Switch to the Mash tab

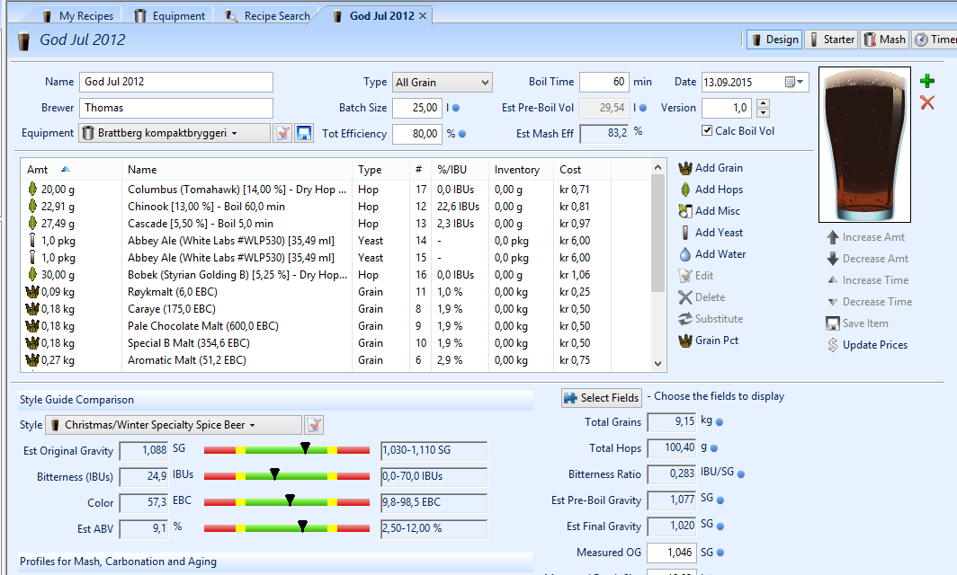(x=884, y=40)
